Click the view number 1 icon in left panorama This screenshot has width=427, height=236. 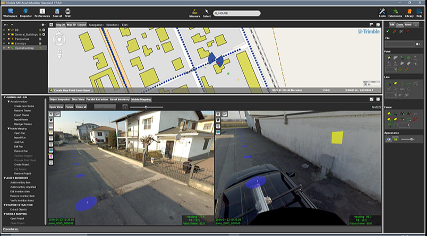pos(51,114)
